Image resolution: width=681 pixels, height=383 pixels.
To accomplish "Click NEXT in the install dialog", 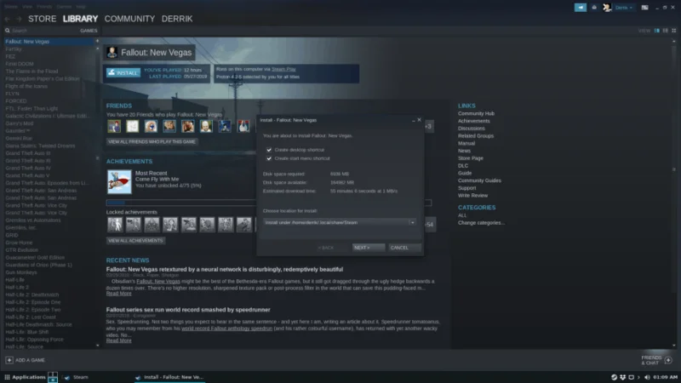I will [x=369, y=248].
